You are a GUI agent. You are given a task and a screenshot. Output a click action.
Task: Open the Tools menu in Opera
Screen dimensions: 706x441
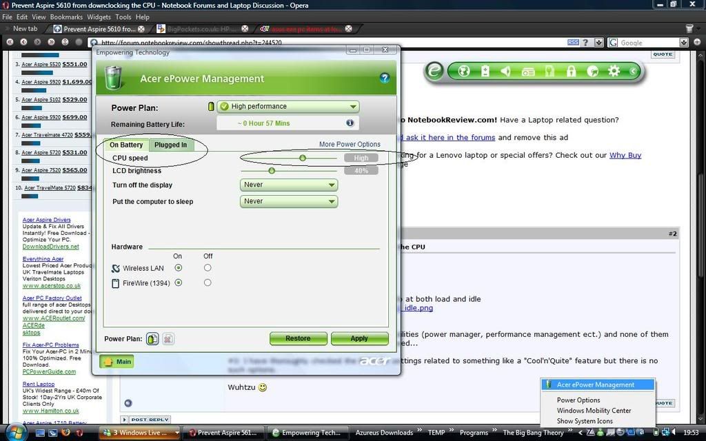tap(123, 17)
